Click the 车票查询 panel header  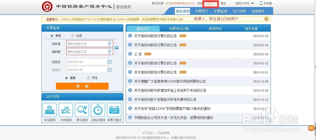(82, 28)
